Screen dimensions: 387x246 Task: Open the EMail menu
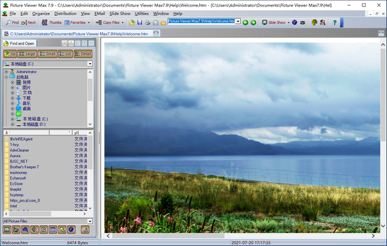click(x=100, y=14)
